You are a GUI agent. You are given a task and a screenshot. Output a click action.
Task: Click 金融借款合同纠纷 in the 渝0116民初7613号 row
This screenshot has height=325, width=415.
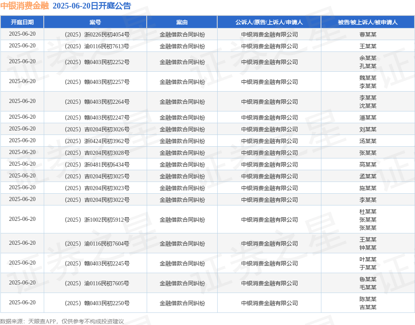tap(182, 46)
